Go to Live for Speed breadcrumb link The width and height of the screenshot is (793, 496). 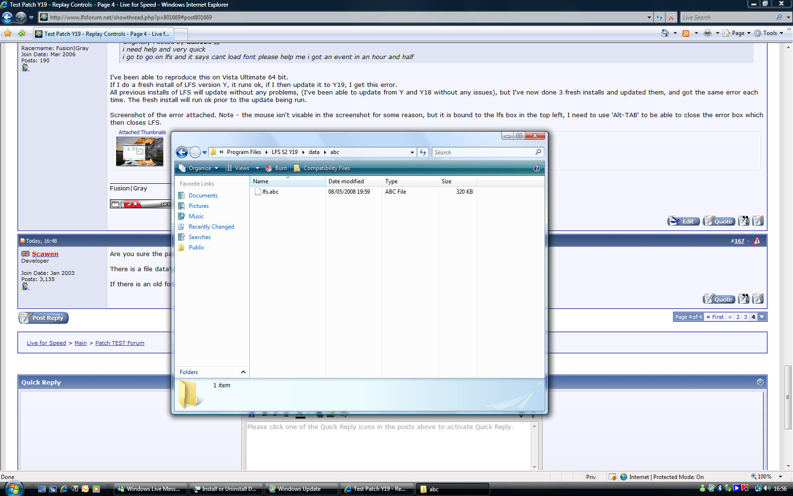(x=46, y=343)
